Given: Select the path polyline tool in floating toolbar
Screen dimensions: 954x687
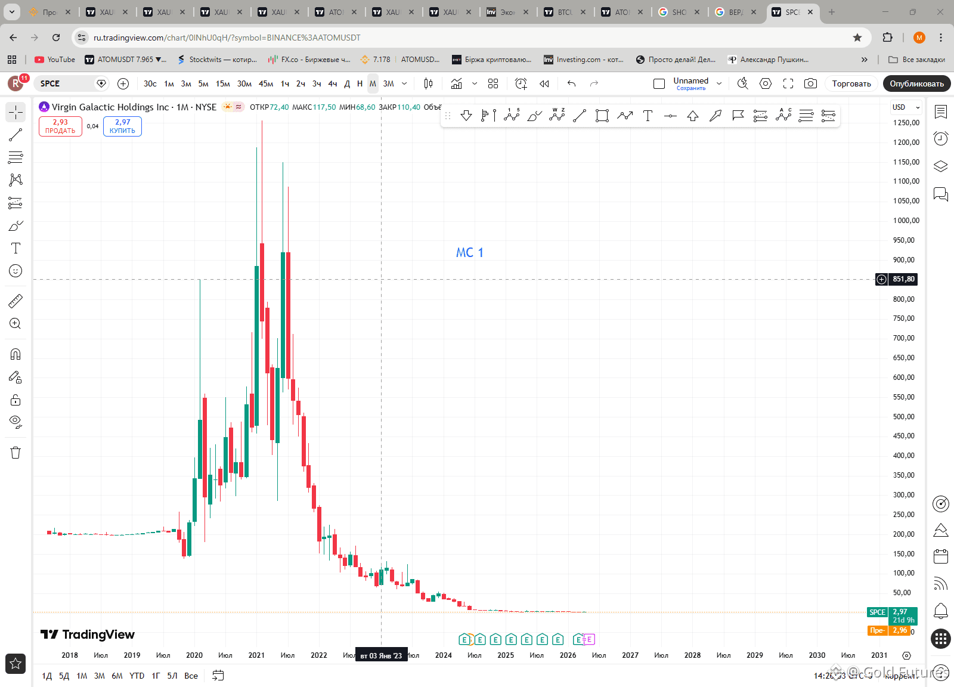Looking at the screenshot, I should (625, 116).
